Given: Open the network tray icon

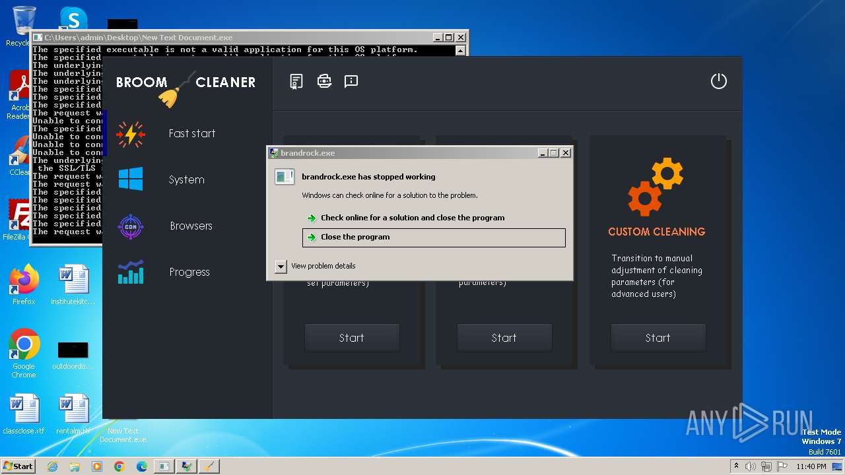Looking at the screenshot, I should click(766, 466).
